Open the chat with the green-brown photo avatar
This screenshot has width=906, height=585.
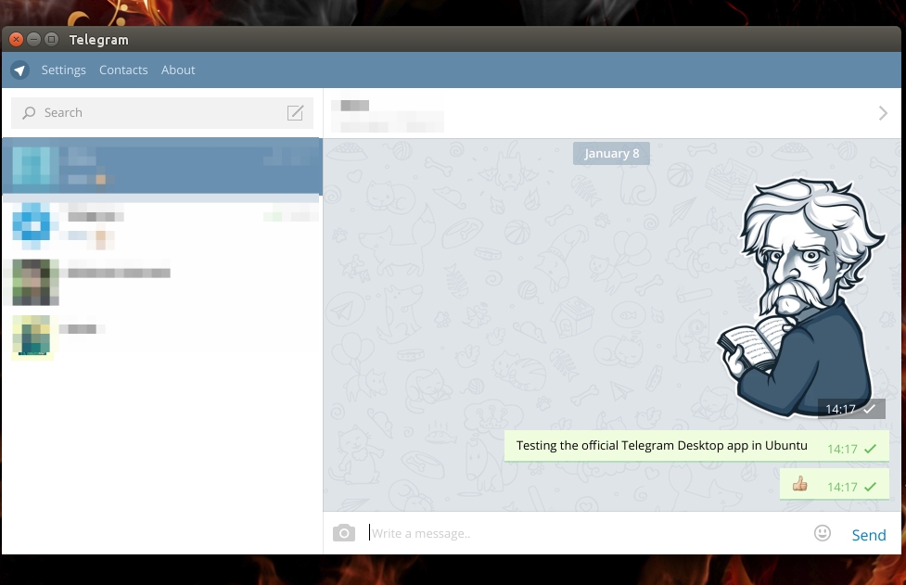(x=162, y=282)
